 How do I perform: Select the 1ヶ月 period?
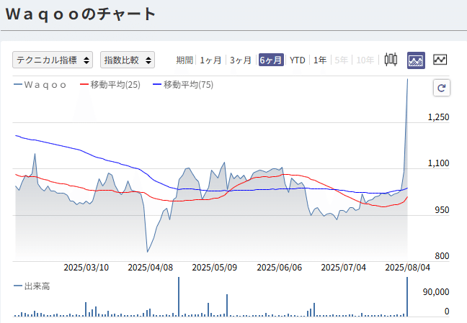point(210,60)
